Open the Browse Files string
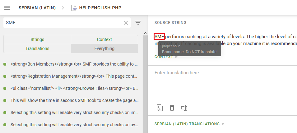Viewport: 297px width, 133px height. (74, 88)
